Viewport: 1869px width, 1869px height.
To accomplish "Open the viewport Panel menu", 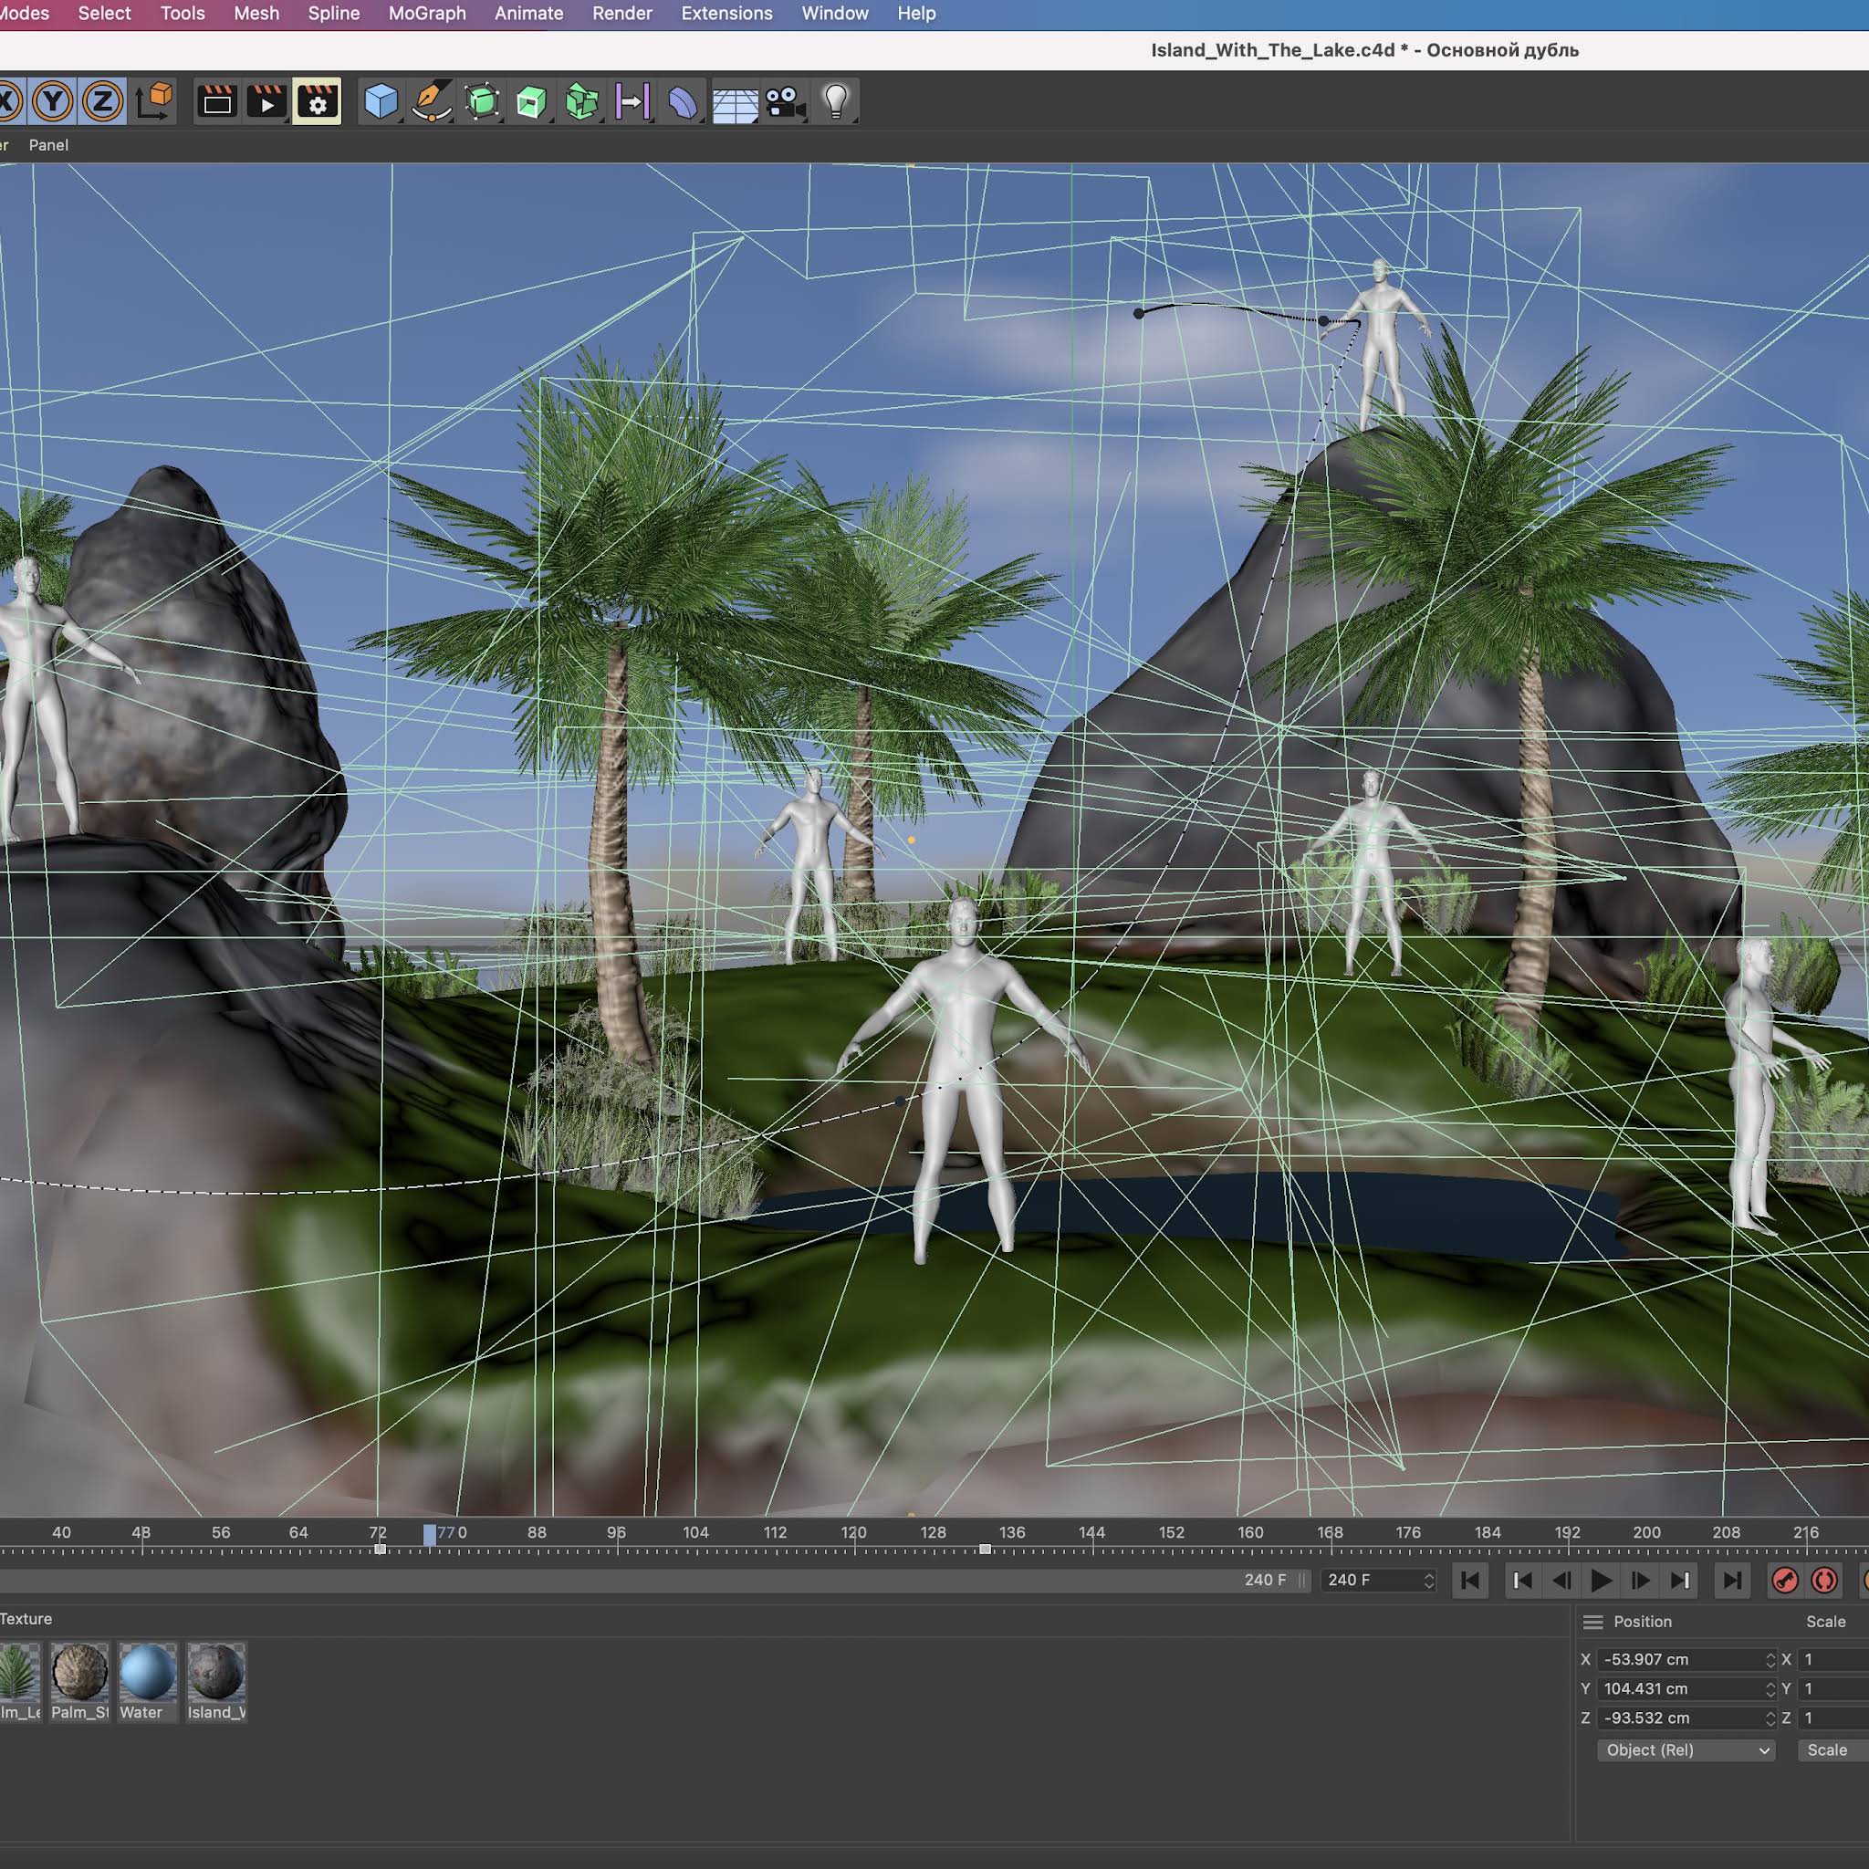I will (48, 145).
